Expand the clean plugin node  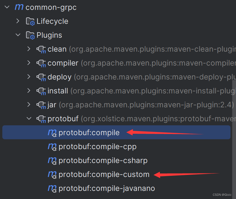click(x=29, y=49)
